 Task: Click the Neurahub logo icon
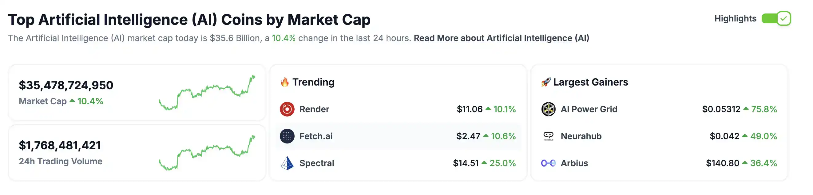click(548, 136)
